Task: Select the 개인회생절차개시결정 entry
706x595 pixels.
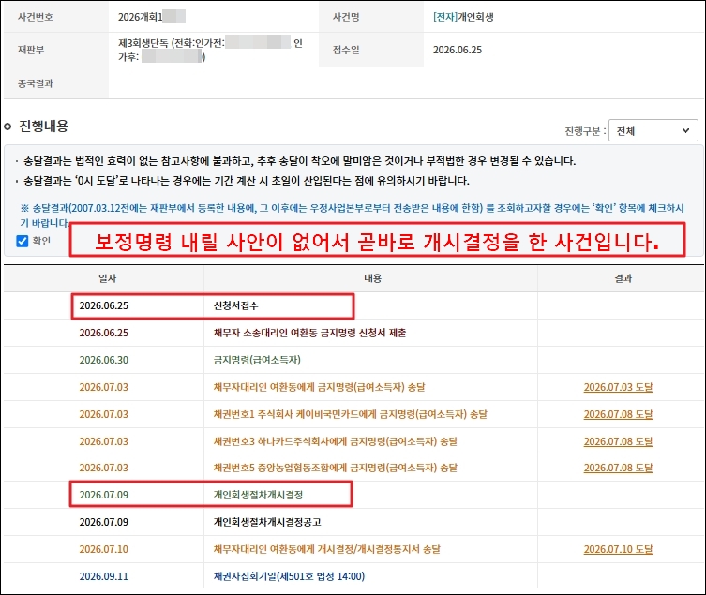Action: click(258, 495)
